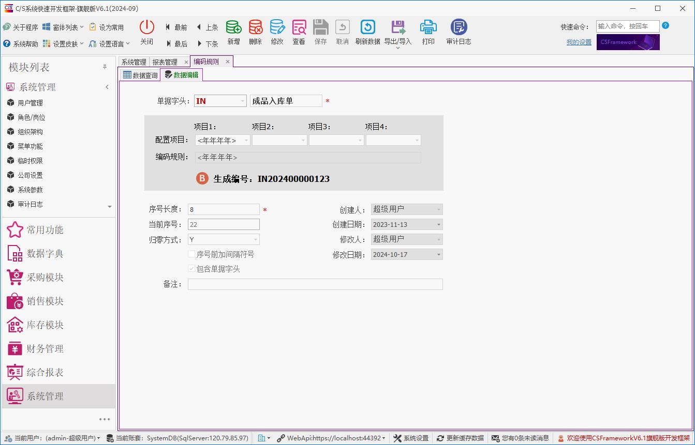
Task: Open the 归零方式 dropdown
Action: point(255,239)
